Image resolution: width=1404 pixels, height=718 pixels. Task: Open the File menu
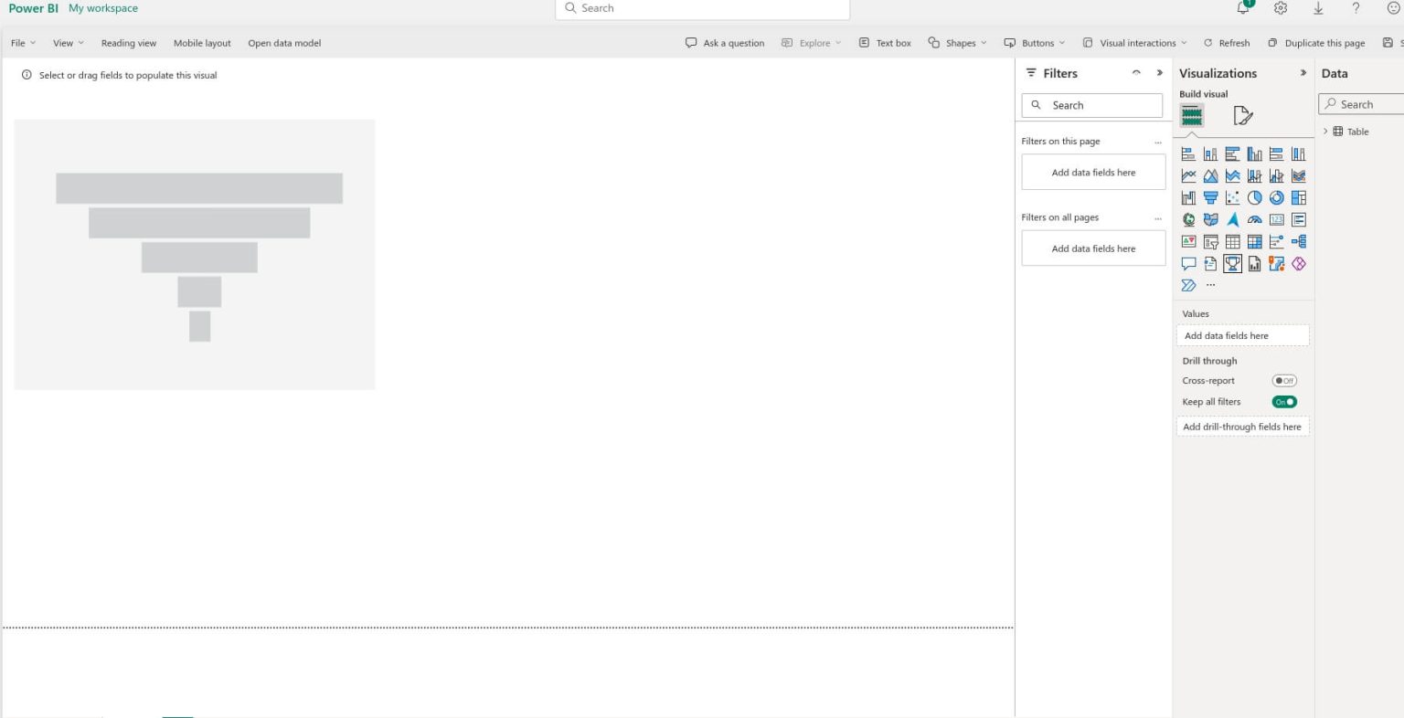19,43
